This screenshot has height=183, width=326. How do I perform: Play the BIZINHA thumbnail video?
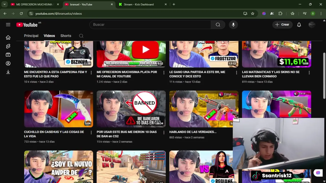pos(59,54)
